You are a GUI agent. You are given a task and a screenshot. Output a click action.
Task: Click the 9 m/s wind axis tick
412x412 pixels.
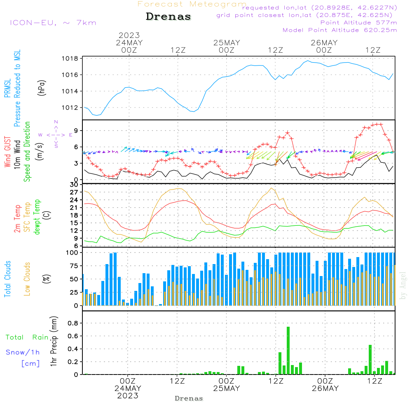[x=76, y=131]
